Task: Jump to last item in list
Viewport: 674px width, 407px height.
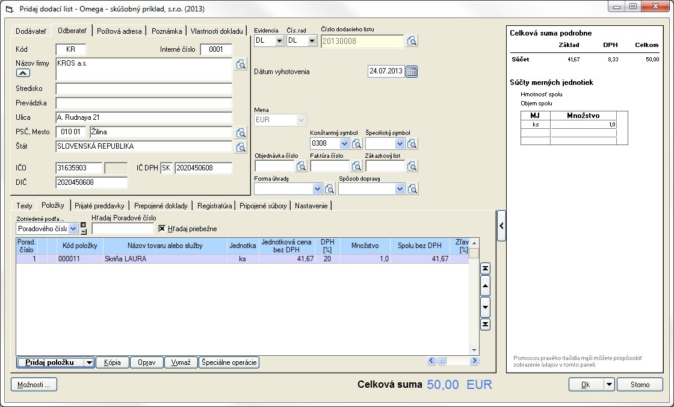Action: coord(485,325)
